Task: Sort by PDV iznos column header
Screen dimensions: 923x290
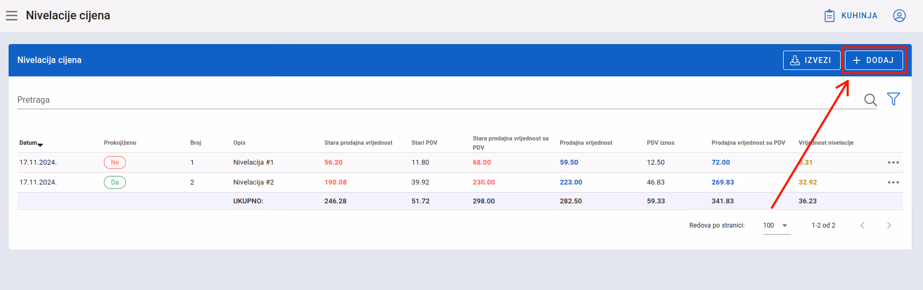Action: 660,143
